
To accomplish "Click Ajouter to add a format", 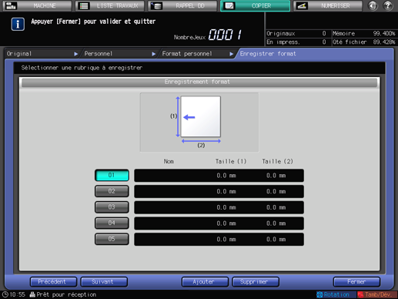I will (205, 282).
